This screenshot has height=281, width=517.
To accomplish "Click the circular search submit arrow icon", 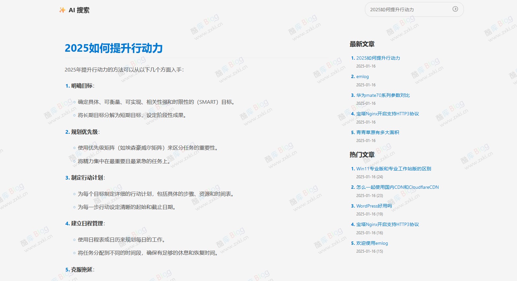I will tap(456, 9).
